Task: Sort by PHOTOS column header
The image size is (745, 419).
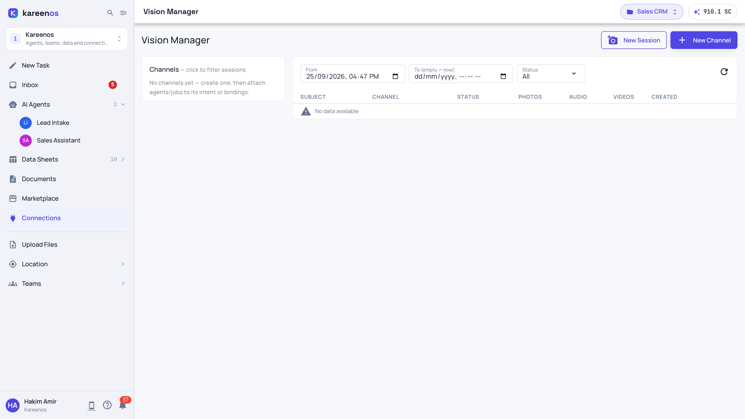Action: pyautogui.click(x=530, y=97)
